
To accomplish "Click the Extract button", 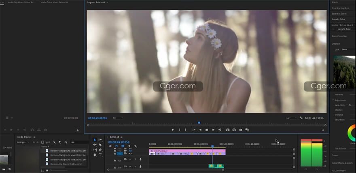I will pyautogui.click(x=234, y=130).
